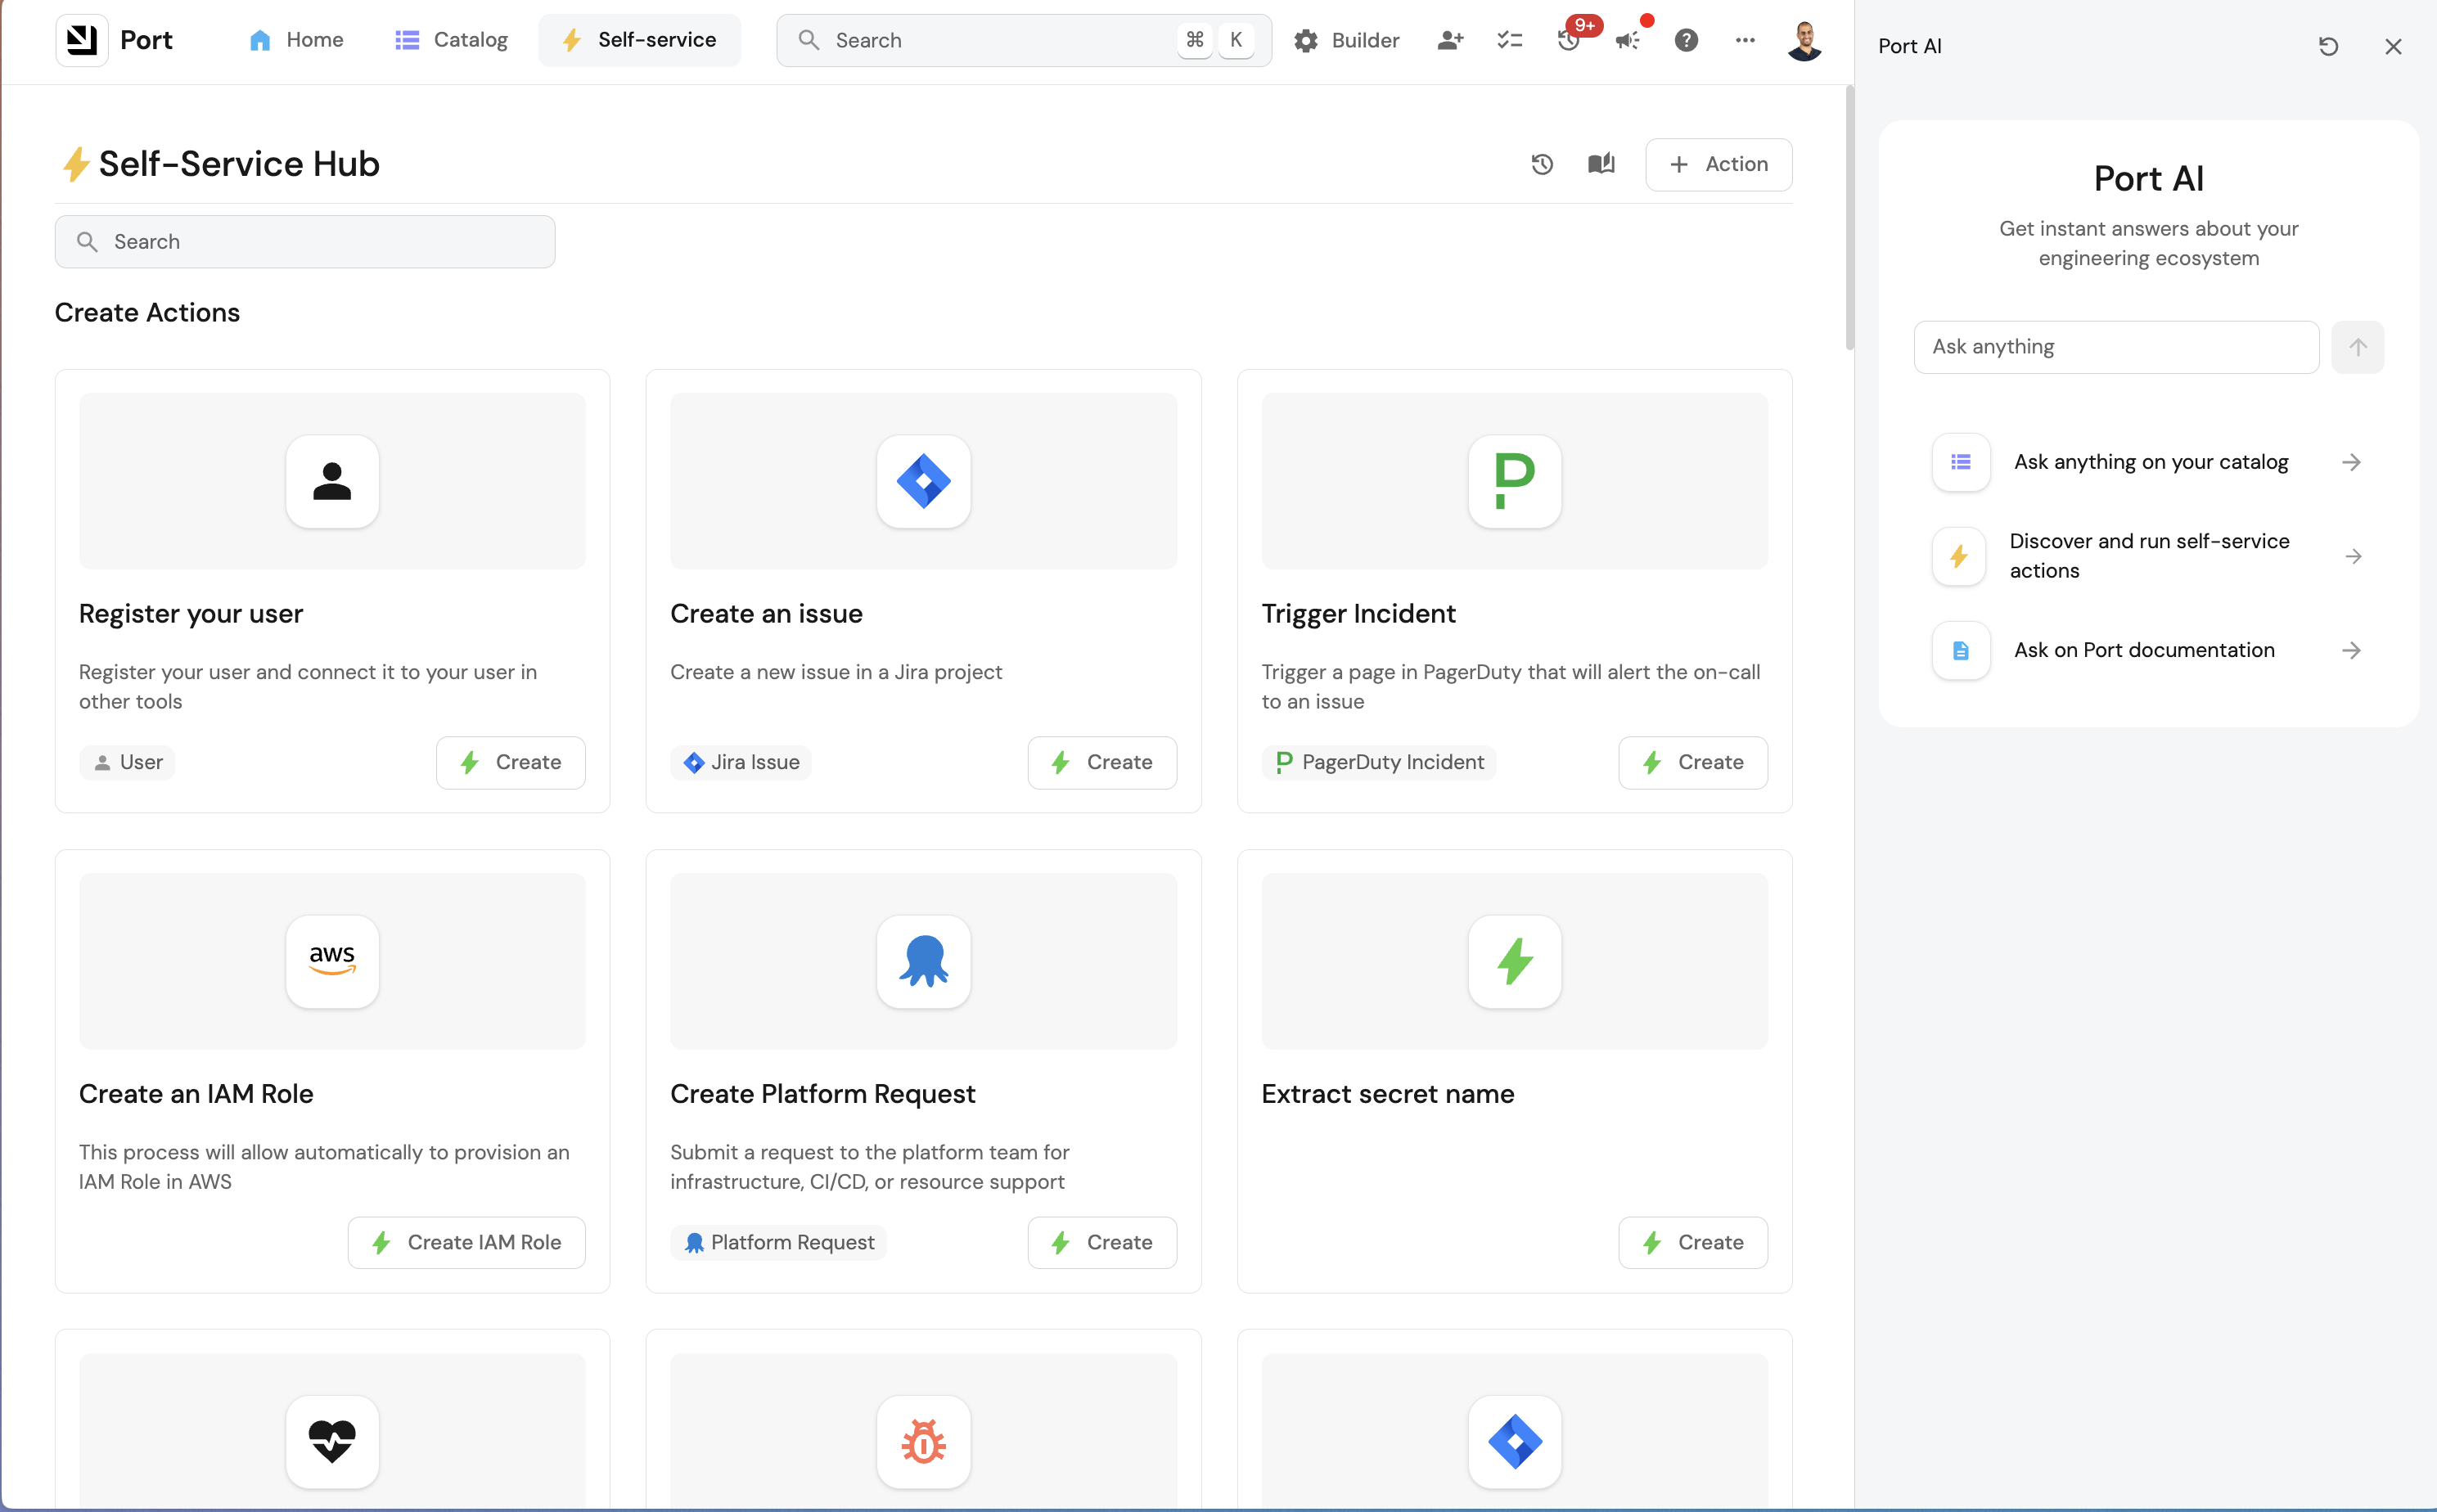Open the user avatar menu
This screenshot has width=2437, height=1512.
point(1804,40)
